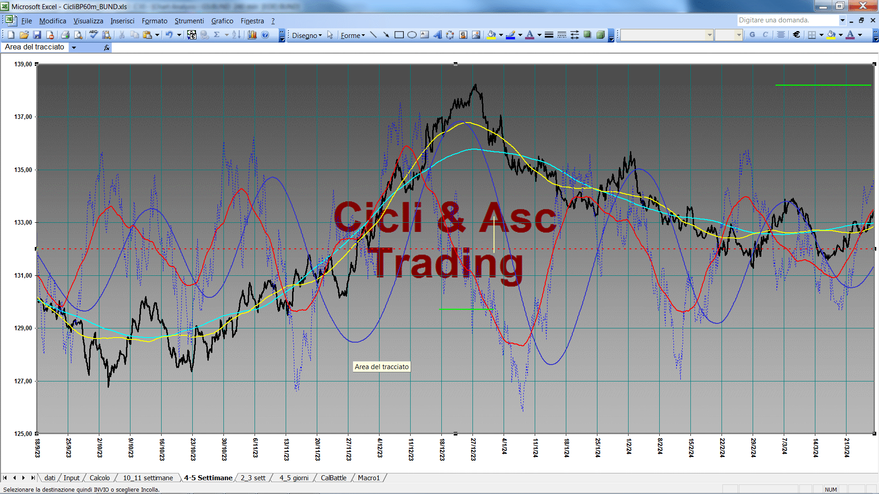Expand Drawing toolbar Fill Color arrow

point(501,35)
